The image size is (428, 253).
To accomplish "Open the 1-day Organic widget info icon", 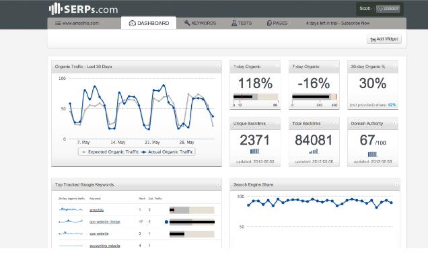I will tap(277, 67).
